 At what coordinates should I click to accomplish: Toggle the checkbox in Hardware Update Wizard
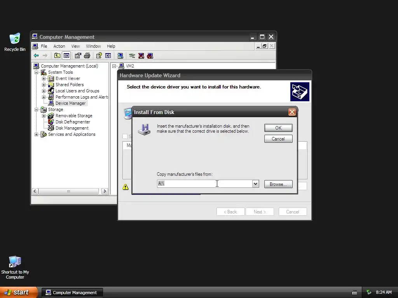[125, 136]
